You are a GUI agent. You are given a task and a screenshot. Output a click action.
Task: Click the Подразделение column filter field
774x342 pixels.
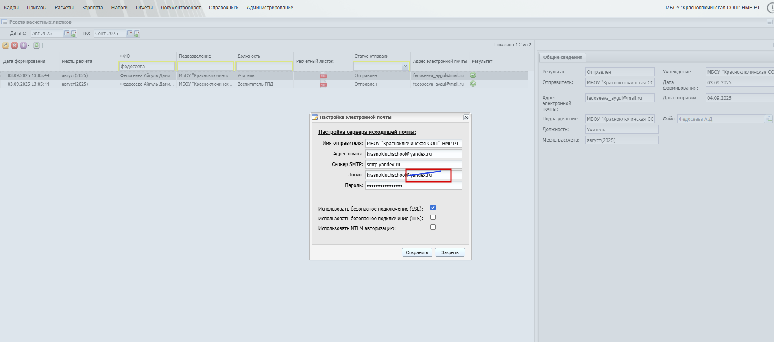tap(205, 66)
